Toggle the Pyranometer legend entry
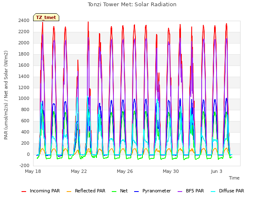This screenshot has height=199, width=265. [152, 191]
